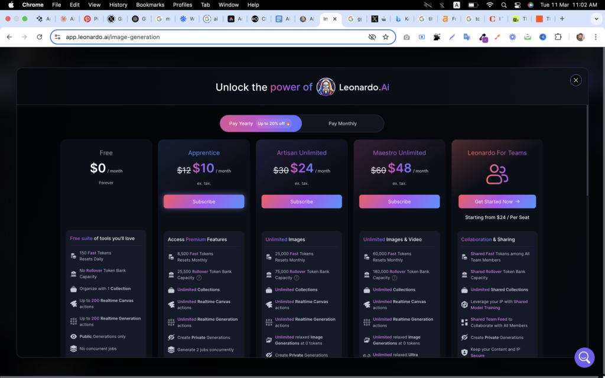The height and width of the screenshot is (378, 605).
Task: Open the Profiles menu
Action: coord(183,5)
